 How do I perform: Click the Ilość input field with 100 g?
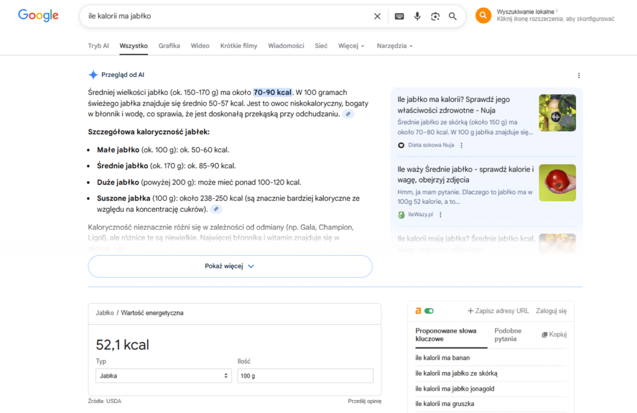coord(305,376)
